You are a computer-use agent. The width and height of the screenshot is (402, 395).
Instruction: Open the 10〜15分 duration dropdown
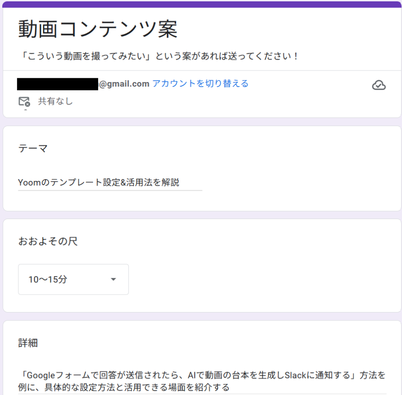(x=73, y=280)
